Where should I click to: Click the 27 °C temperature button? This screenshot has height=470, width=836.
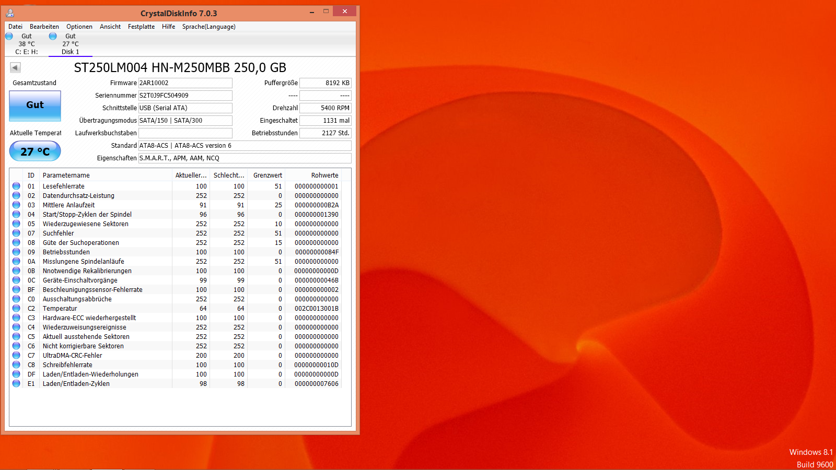coord(35,151)
